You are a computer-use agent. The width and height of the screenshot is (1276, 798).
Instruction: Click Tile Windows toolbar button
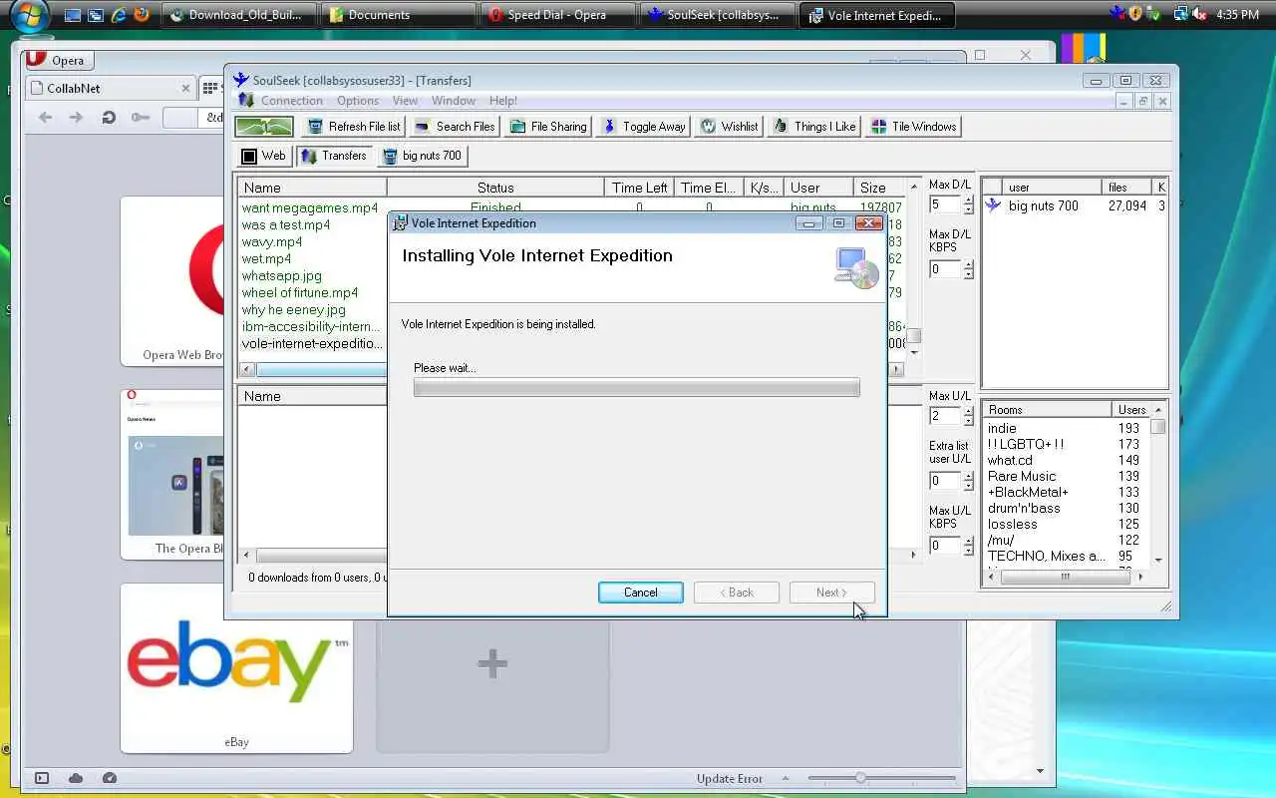(x=913, y=127)
